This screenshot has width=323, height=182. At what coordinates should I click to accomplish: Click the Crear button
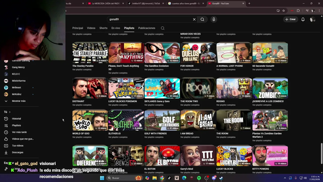(x=290, y=19)
